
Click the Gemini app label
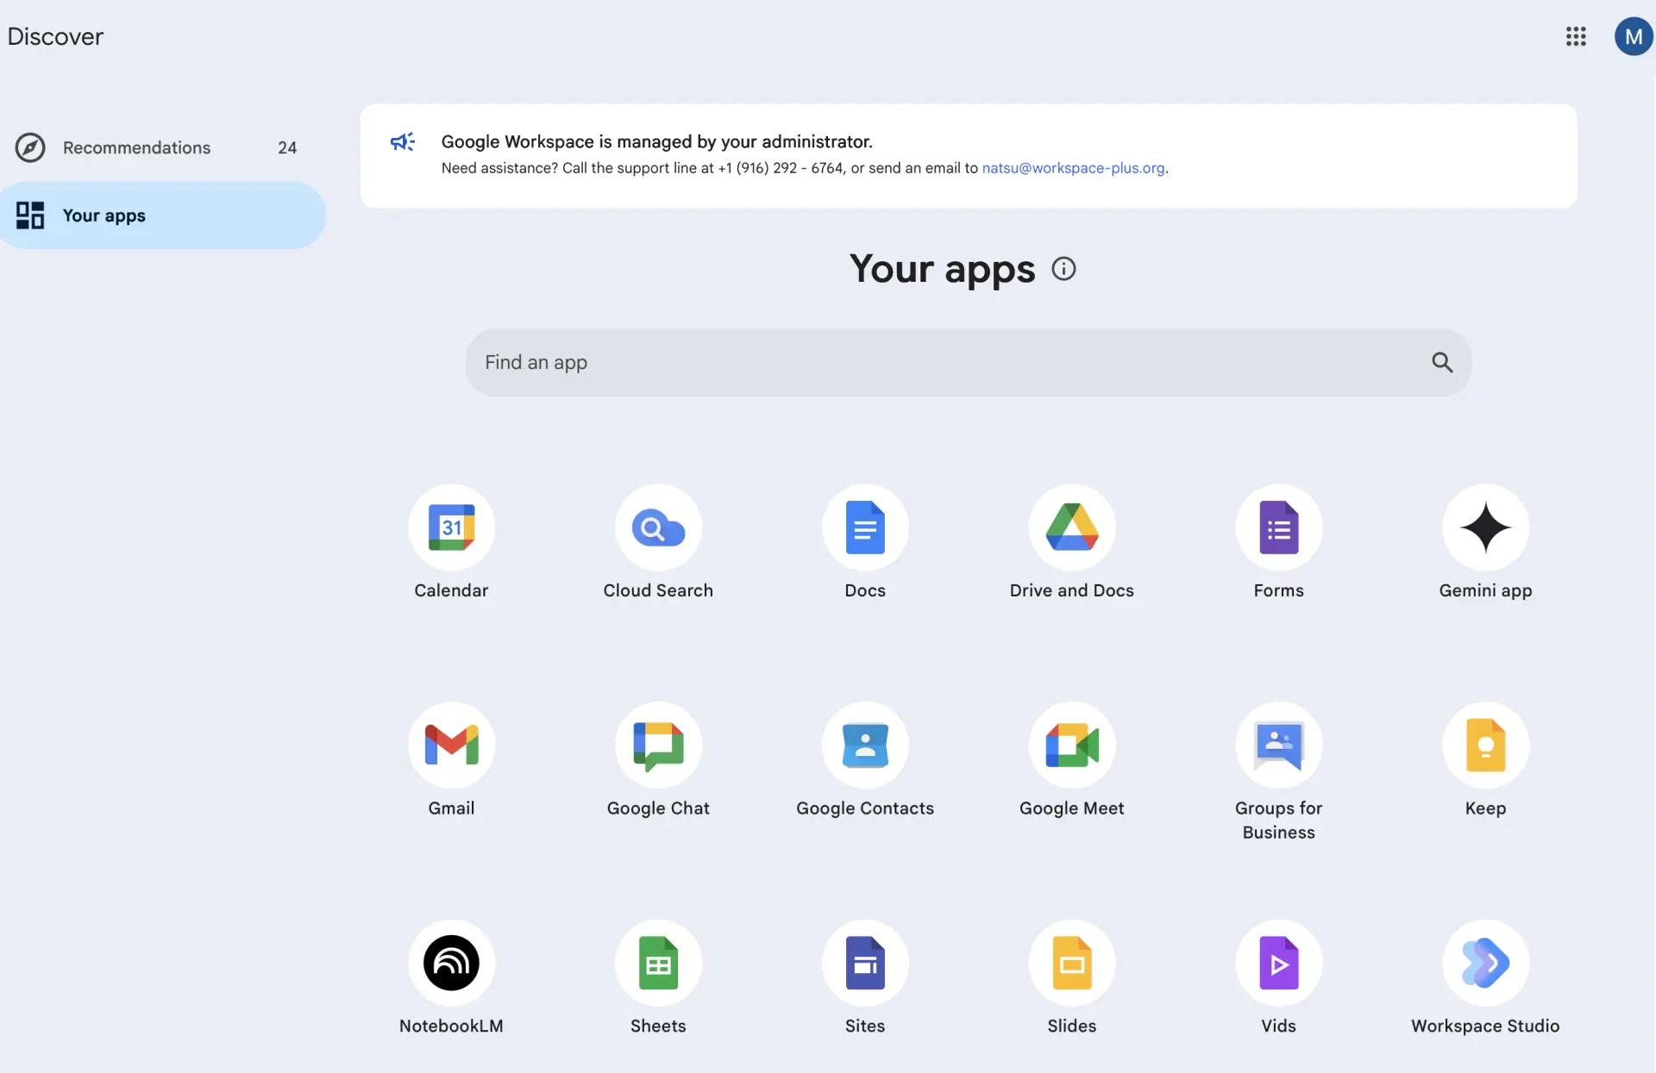click(1486, 590)
